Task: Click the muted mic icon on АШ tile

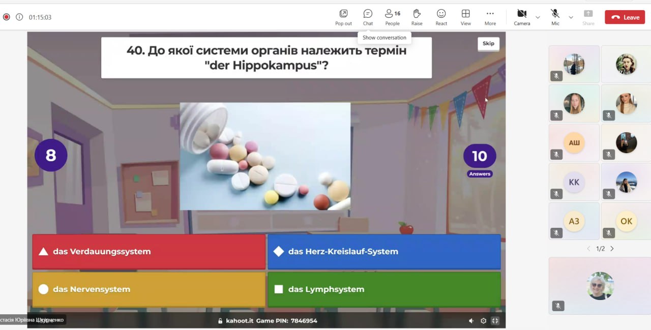Action: [556, 155]
